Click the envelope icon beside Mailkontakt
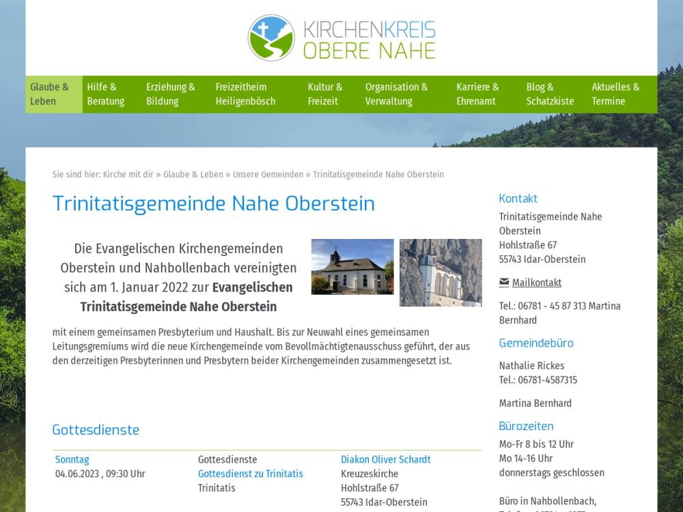Image resolution: width=683 pixels, height=512 pixels. 504,282
